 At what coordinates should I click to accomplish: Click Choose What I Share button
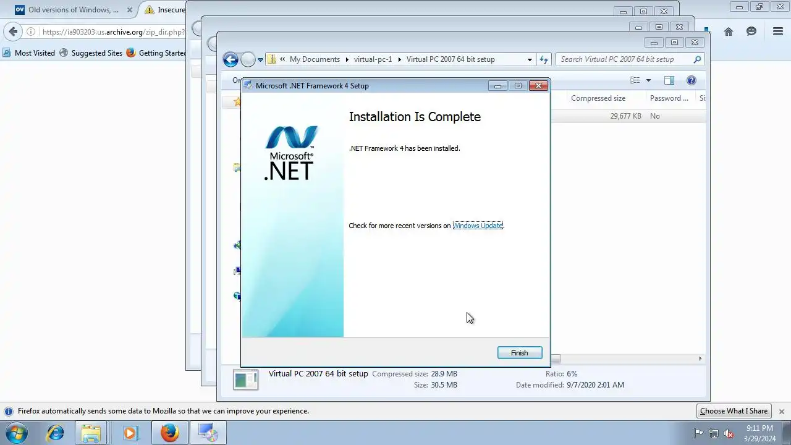734,411
